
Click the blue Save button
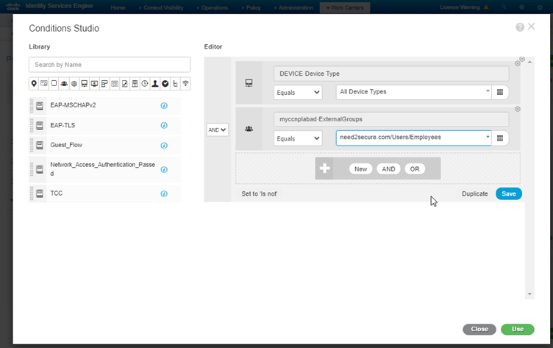[x=509, y=193]
